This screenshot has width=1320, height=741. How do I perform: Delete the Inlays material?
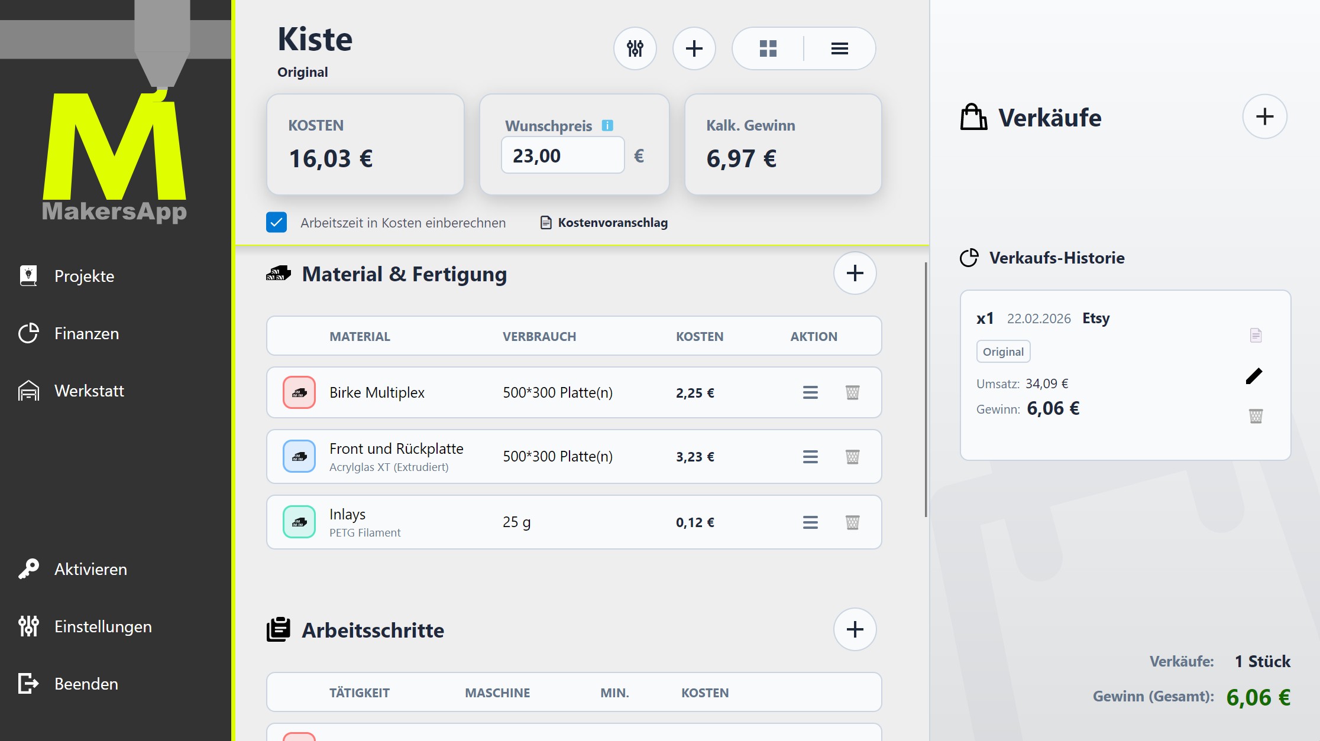pos(852,522)
